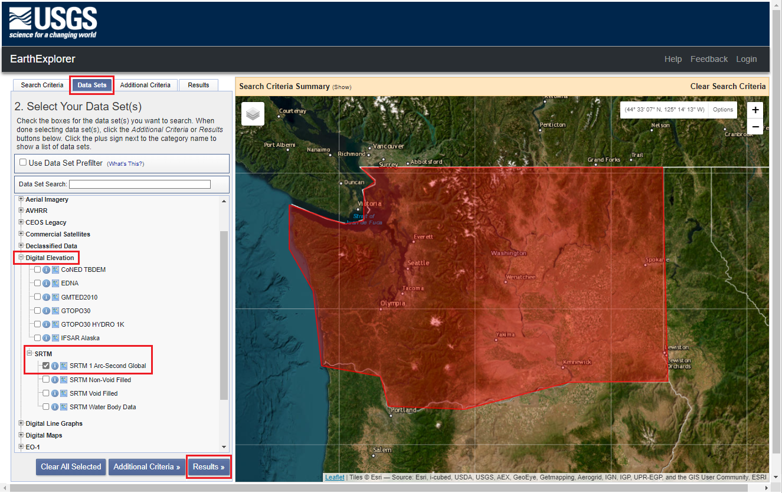Screen dimensions: 782x493
Task: Enable the Use Data Set Prefilter checkbox
Action: click(23, 162)
